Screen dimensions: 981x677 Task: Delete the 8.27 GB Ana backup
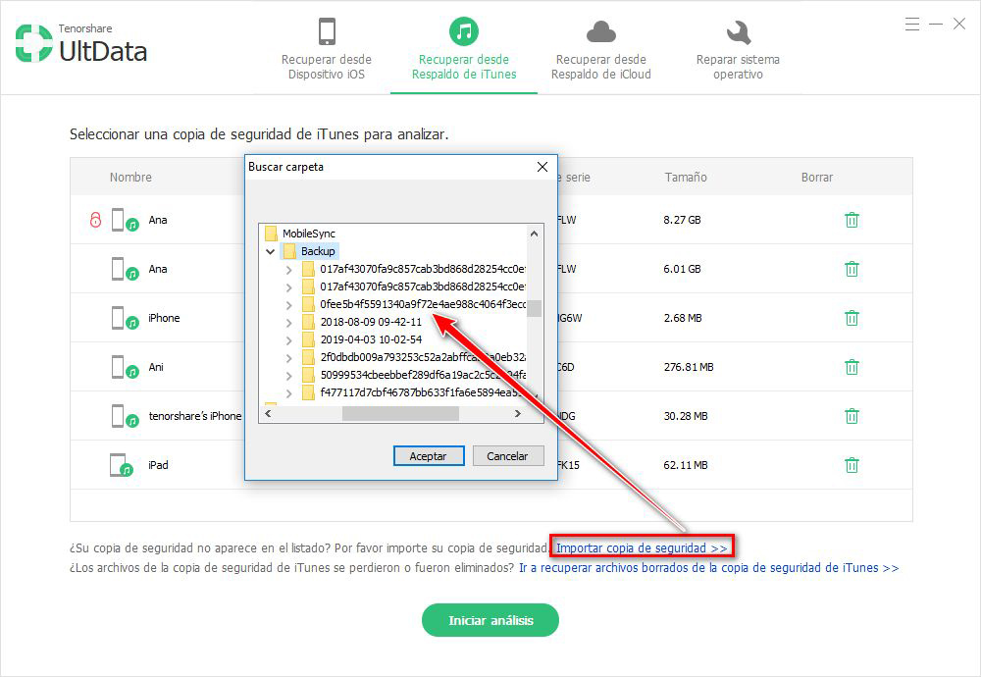click(852, 220)
